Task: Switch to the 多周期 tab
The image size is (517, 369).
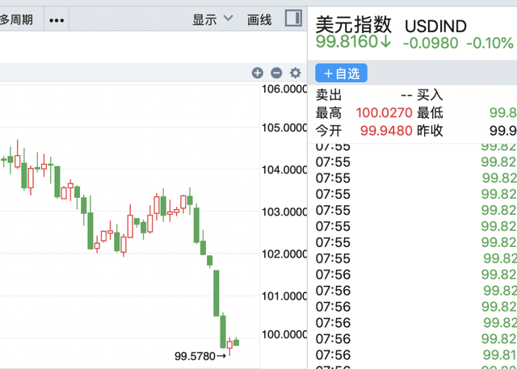Action: point(16,20)
